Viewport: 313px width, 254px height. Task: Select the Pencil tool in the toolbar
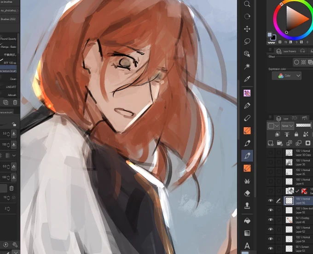tap(247, 118)
